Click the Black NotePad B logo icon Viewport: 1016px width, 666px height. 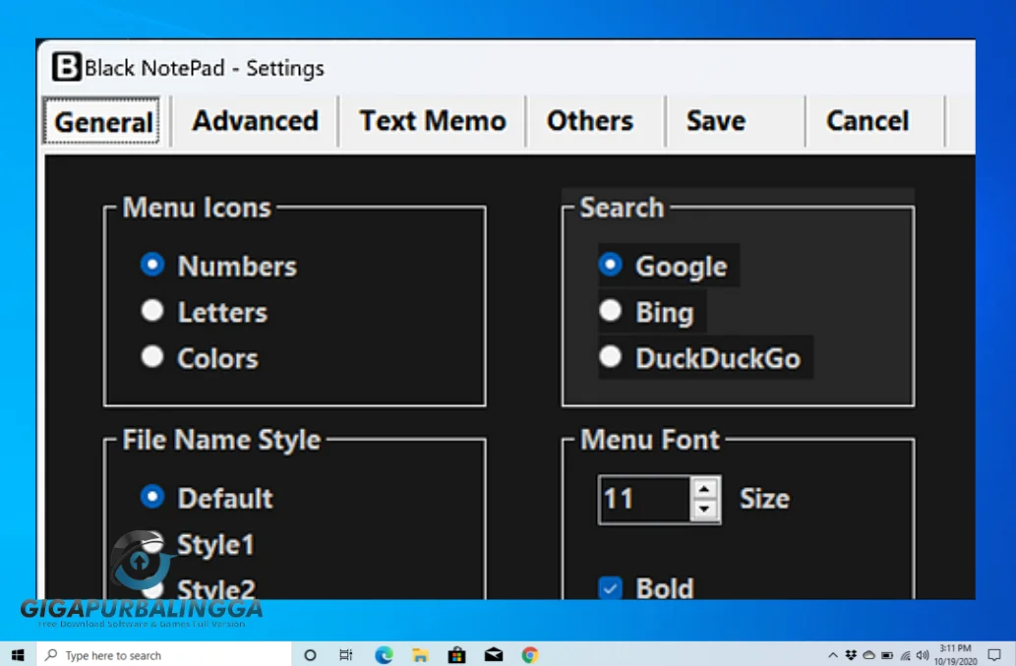tap(66, 66)
